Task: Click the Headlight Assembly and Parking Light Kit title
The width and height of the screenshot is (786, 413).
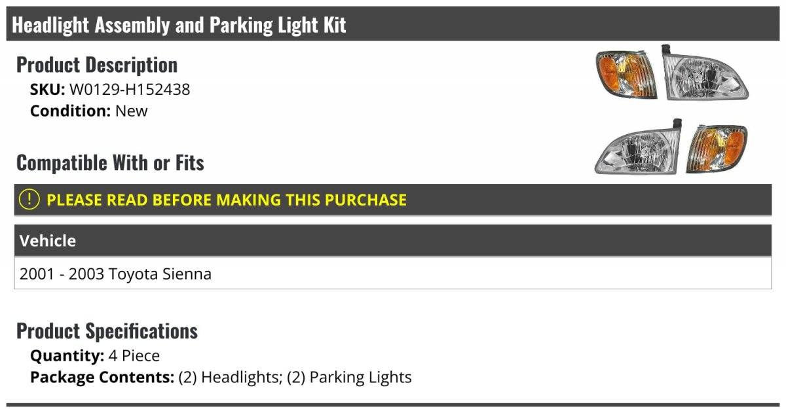Action: pos(179,25)
